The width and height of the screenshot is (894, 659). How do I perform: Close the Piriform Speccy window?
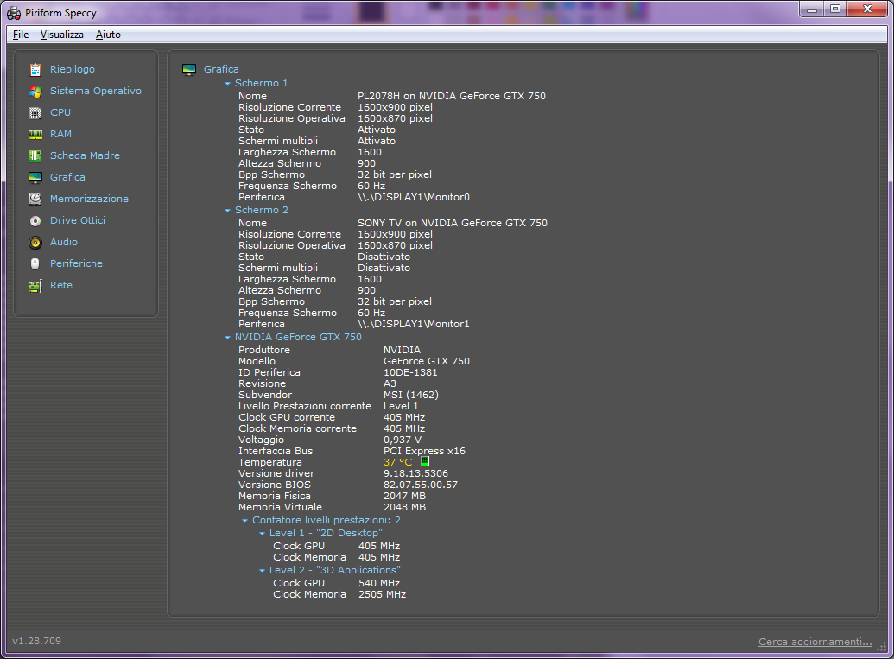pyautogui.click(x=867, y=10)
